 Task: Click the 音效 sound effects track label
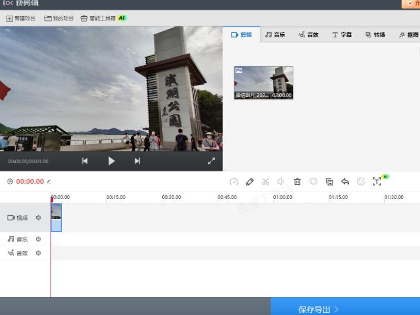pyautogui.click(x=18, y=253)
